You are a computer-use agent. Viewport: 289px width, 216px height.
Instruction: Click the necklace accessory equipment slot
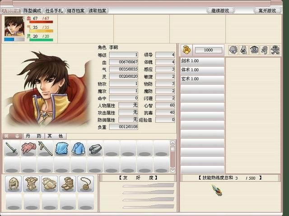(86, 184)
